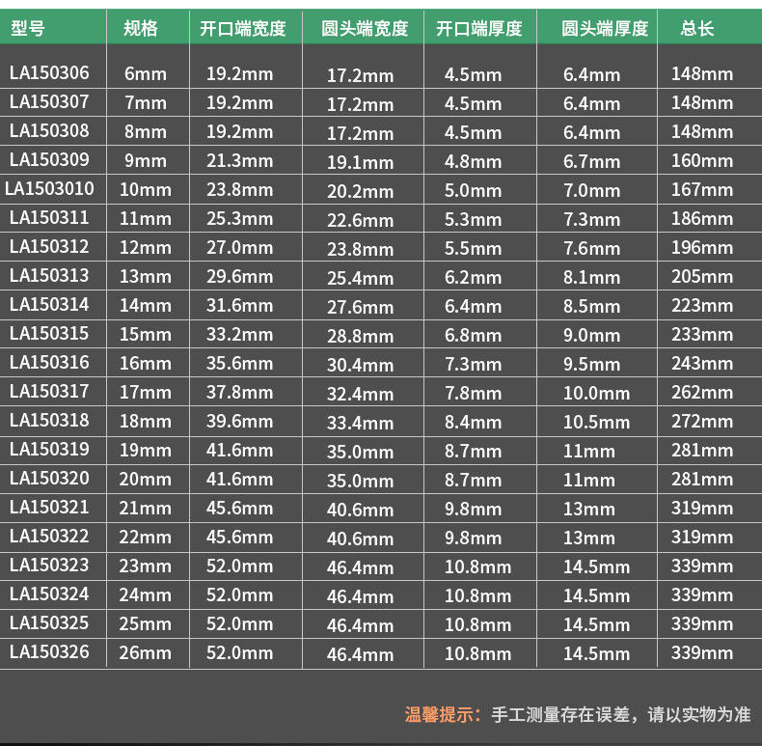Image resolution: width=762 pixels, height=746 pixels.
Task: Click the 160mm total length value
Action: (x=702, y=160)
